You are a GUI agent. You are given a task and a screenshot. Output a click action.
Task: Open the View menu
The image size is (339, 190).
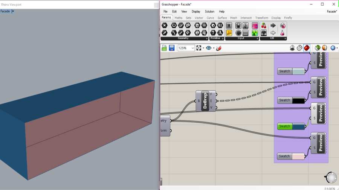pos(184,11)
